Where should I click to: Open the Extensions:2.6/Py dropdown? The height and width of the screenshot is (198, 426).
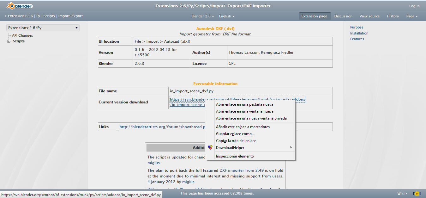43,28
